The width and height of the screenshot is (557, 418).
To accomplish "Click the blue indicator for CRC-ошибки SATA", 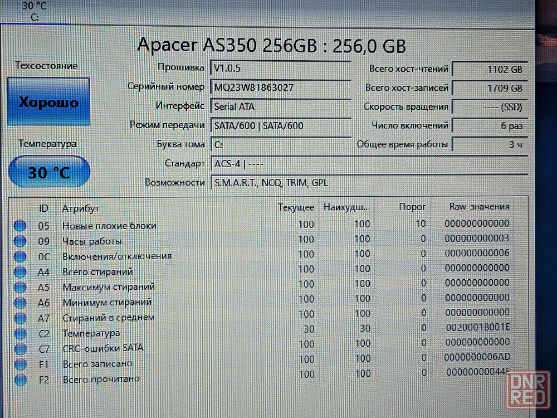I will pos(20,349).
